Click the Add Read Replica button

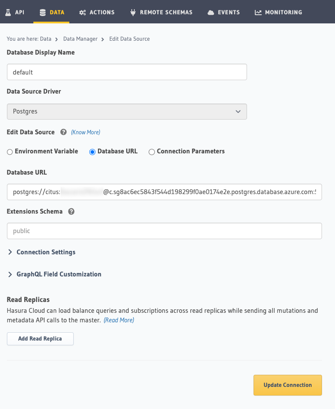click(x=40, y=338)
